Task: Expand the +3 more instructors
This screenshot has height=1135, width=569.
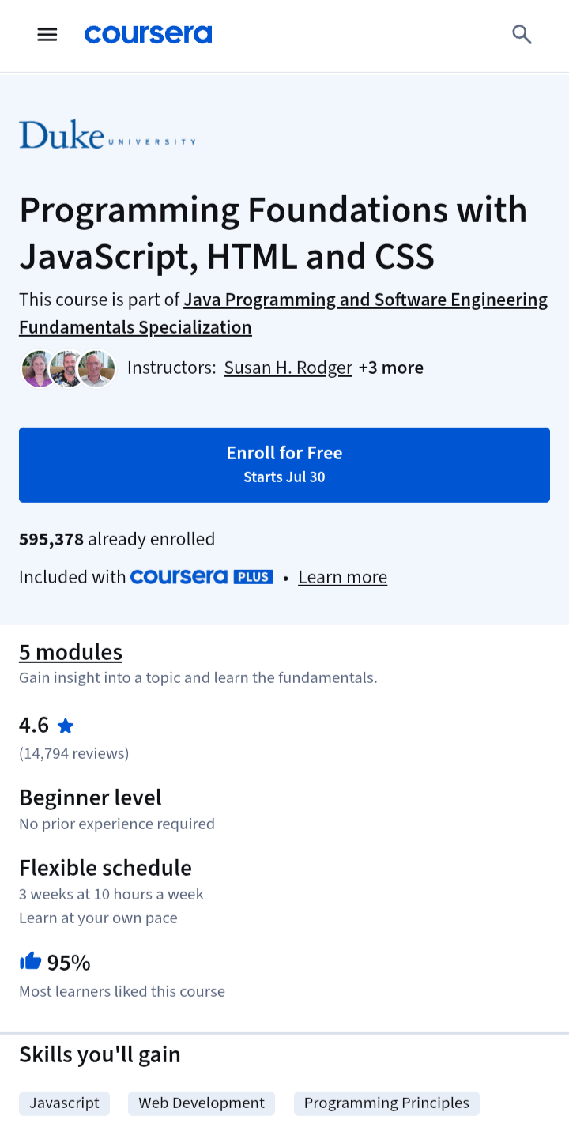Action: click(x=391, y=368)
